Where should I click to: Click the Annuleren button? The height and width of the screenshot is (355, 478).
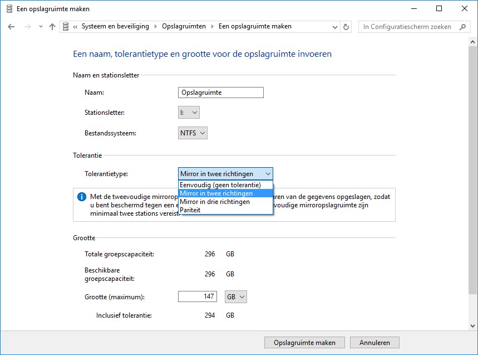374,343
